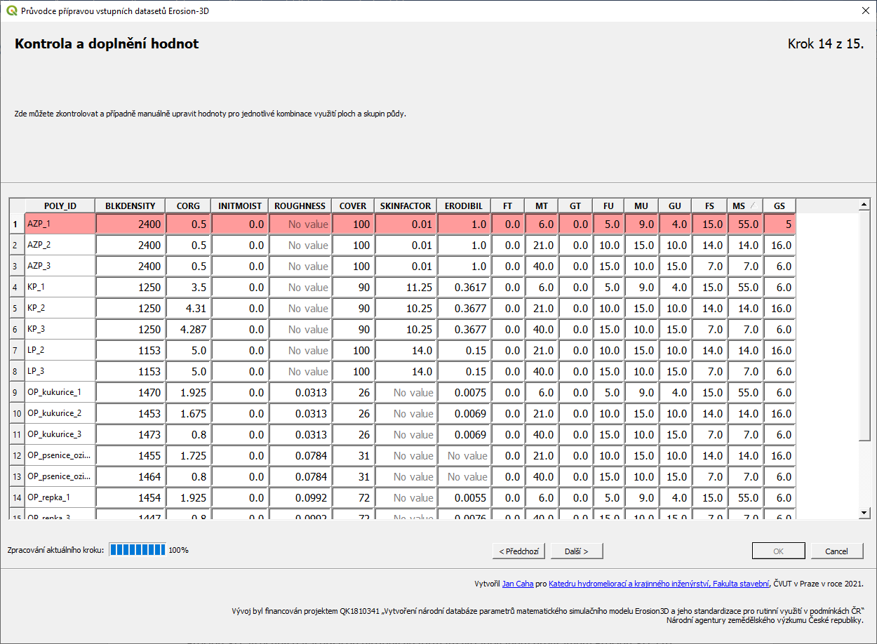The image size is (877, 644).
Task: Click the GT column header
Action: tap(575, 206)
